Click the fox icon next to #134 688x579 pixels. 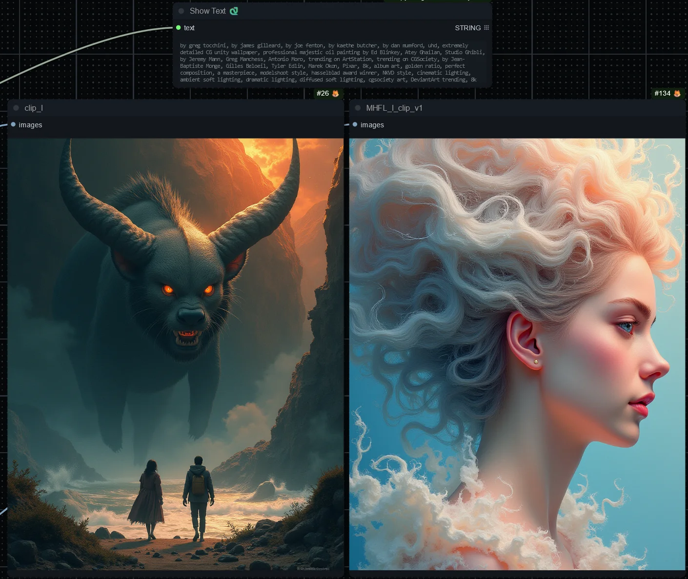click(x=677, y=93)
